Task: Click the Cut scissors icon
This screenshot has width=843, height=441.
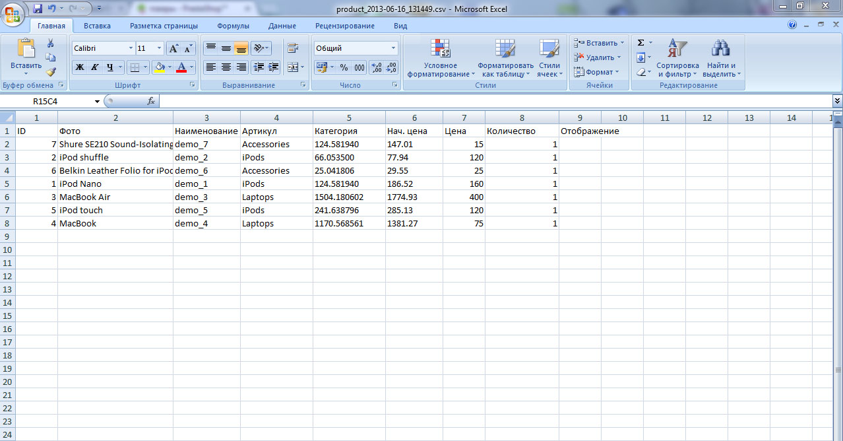Action: 50,44
